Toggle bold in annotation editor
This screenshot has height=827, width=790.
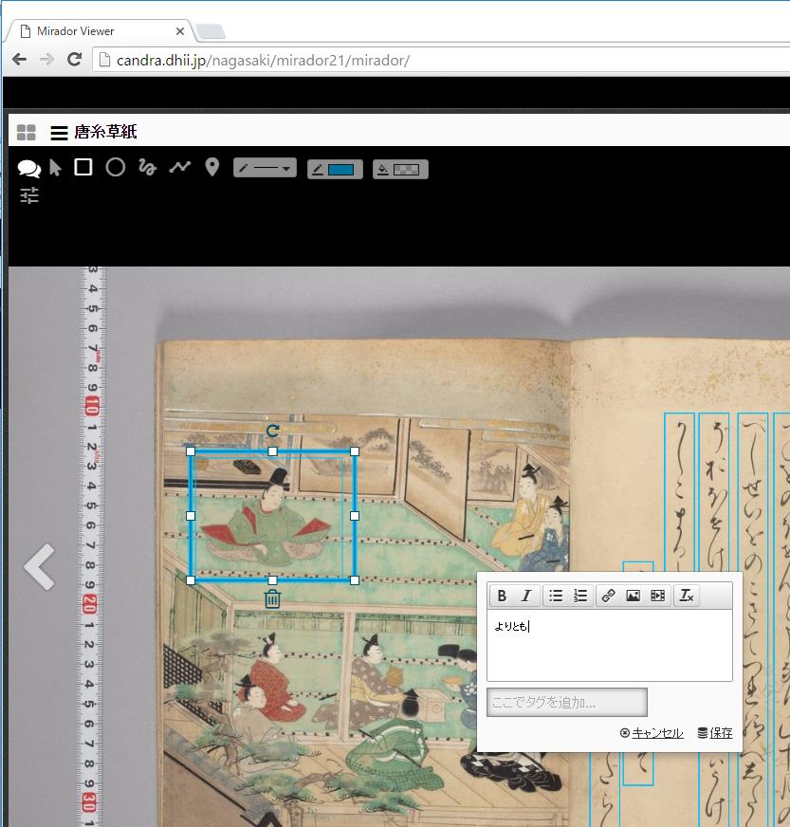coord(502,596)
